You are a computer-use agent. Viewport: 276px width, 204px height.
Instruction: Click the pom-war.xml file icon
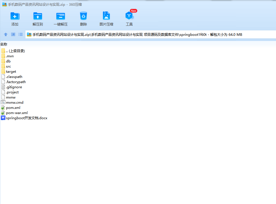3,113
